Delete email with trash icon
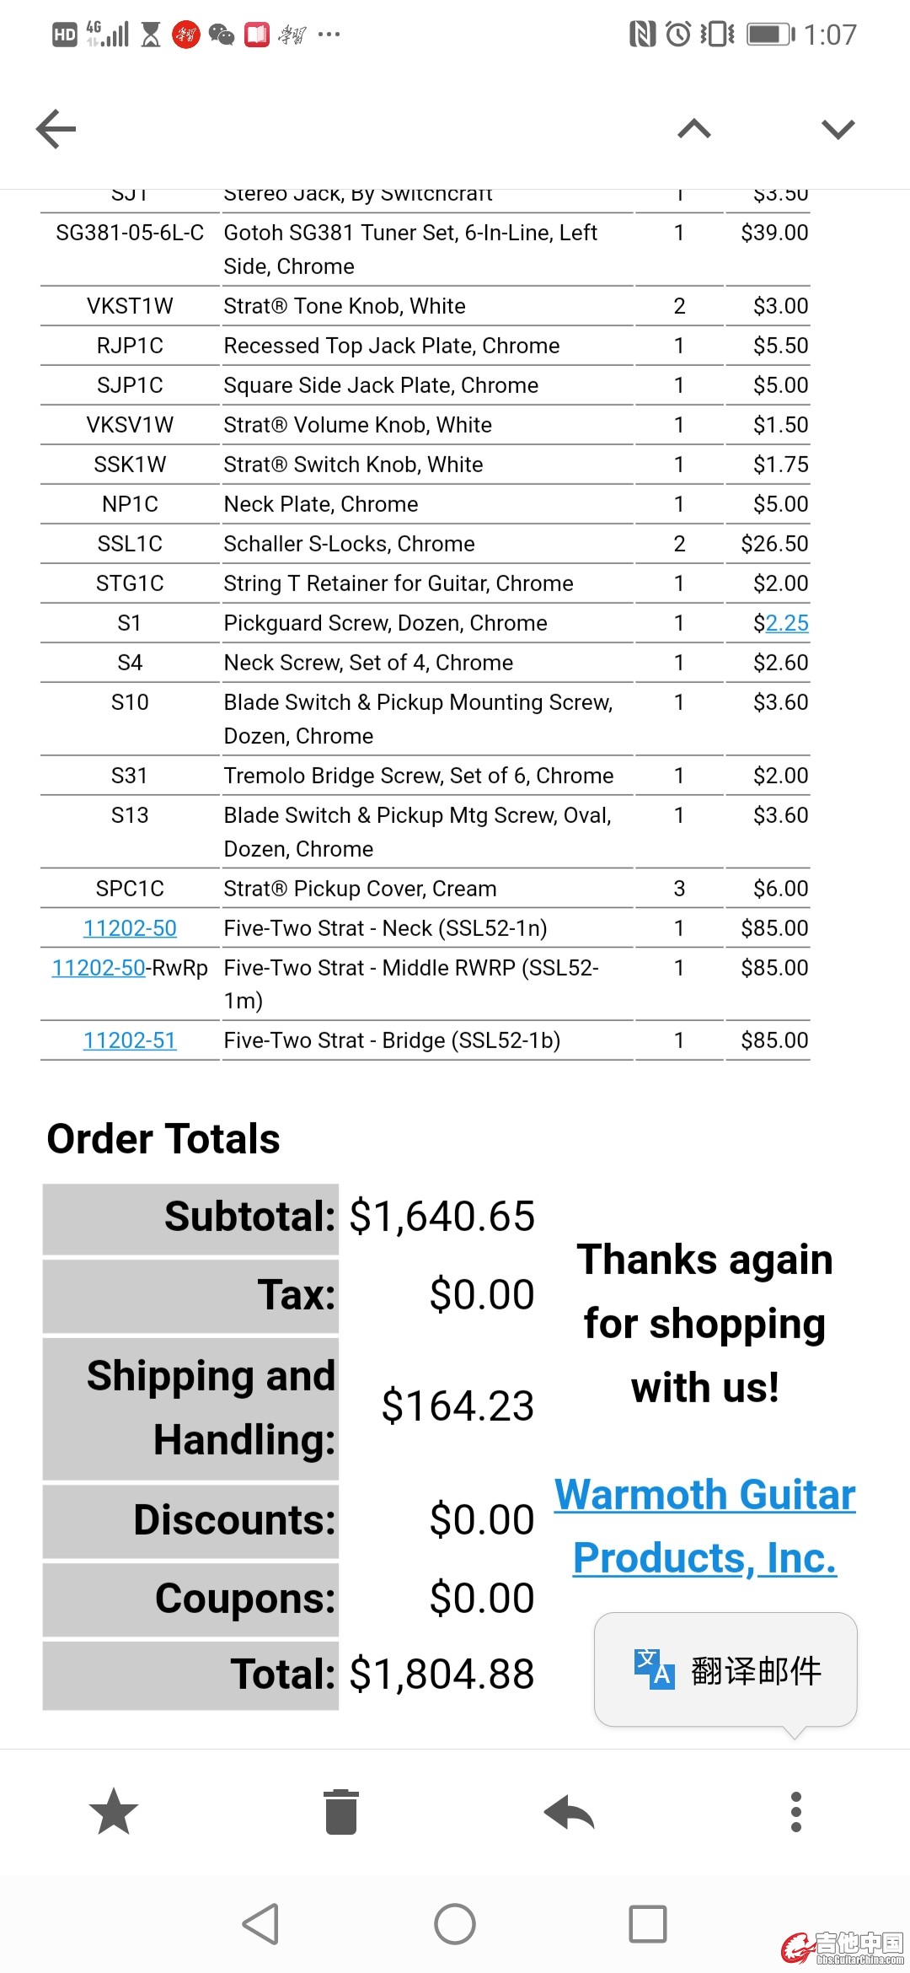 (x=341, y=1811)
